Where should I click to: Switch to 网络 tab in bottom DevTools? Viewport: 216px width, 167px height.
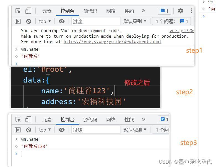click(x=111, y=120)
